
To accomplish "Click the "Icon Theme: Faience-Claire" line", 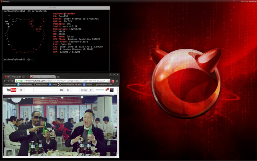I will click(71, 42).
